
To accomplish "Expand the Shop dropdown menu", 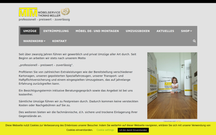I will (x=186, y=31).
